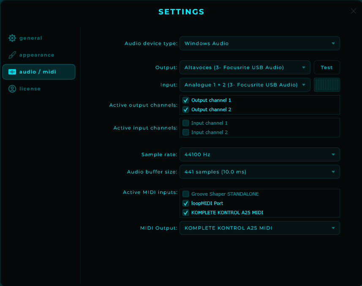362x286 pixels.
Task: Open the general settings tab
Action: [x=38, y=38]
